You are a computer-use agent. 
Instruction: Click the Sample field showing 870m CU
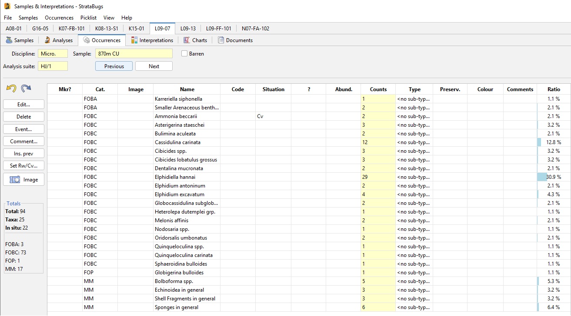click(x=134, y=54)
